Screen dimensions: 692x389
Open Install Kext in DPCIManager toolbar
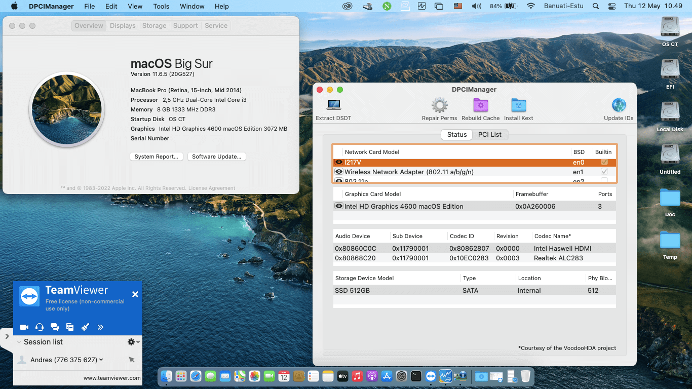518,105
